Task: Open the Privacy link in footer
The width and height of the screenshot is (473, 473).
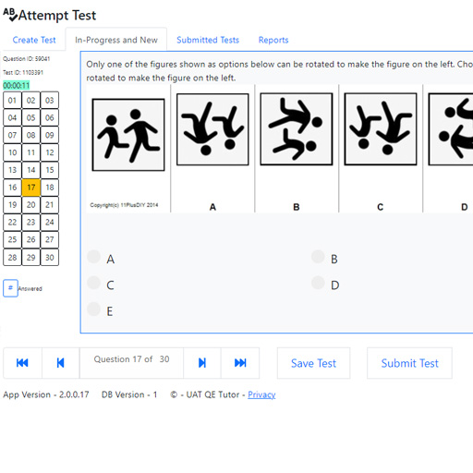Action: click(261, 394)
